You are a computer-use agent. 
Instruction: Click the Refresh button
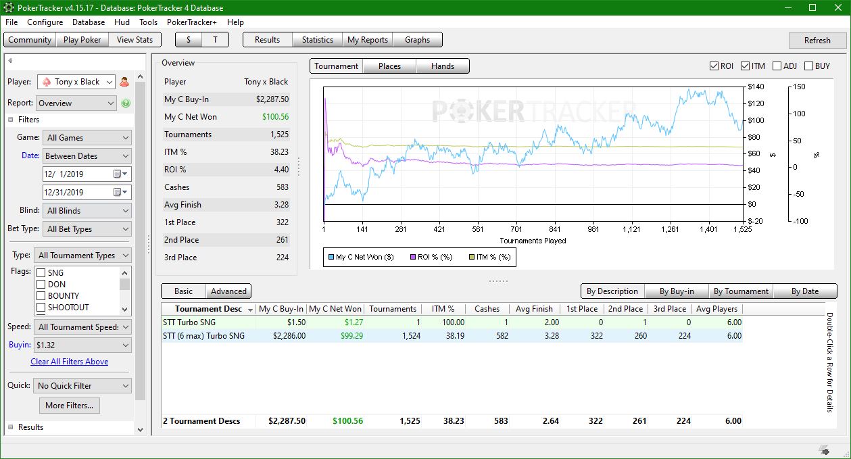817,41
